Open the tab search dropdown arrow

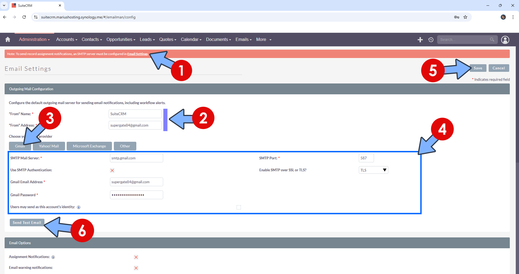[x=4, y=5]
